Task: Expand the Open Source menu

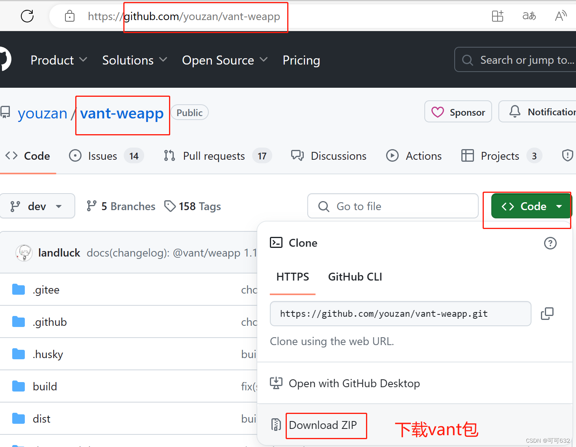Action: click(225, 60)
